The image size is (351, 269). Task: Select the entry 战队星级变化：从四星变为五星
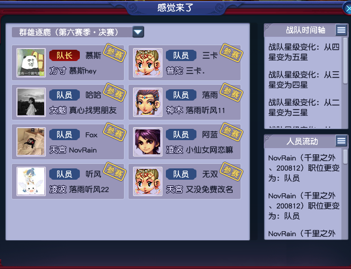tap(304, 52)
